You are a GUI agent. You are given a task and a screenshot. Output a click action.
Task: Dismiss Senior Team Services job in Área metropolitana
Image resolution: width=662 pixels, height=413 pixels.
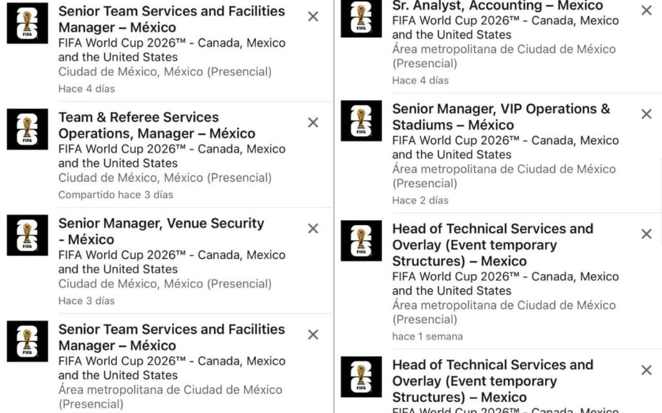pos(313,334)
